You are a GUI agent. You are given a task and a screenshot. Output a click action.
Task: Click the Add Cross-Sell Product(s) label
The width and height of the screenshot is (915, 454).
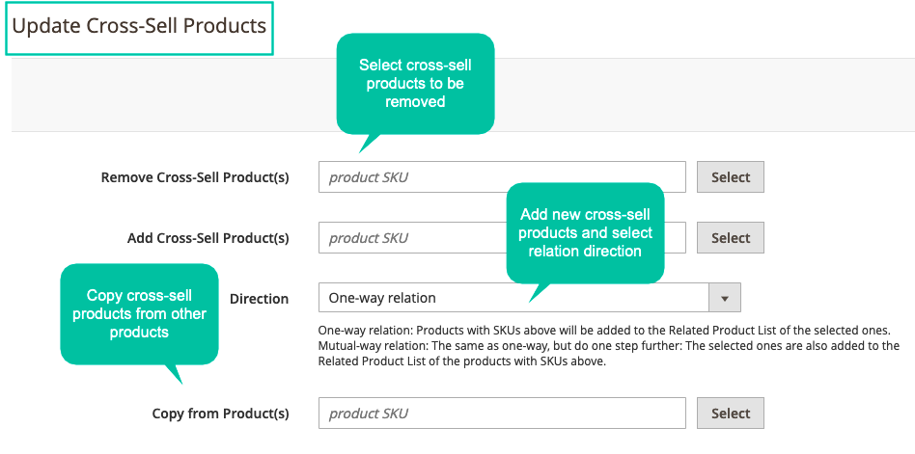(208, 238)
